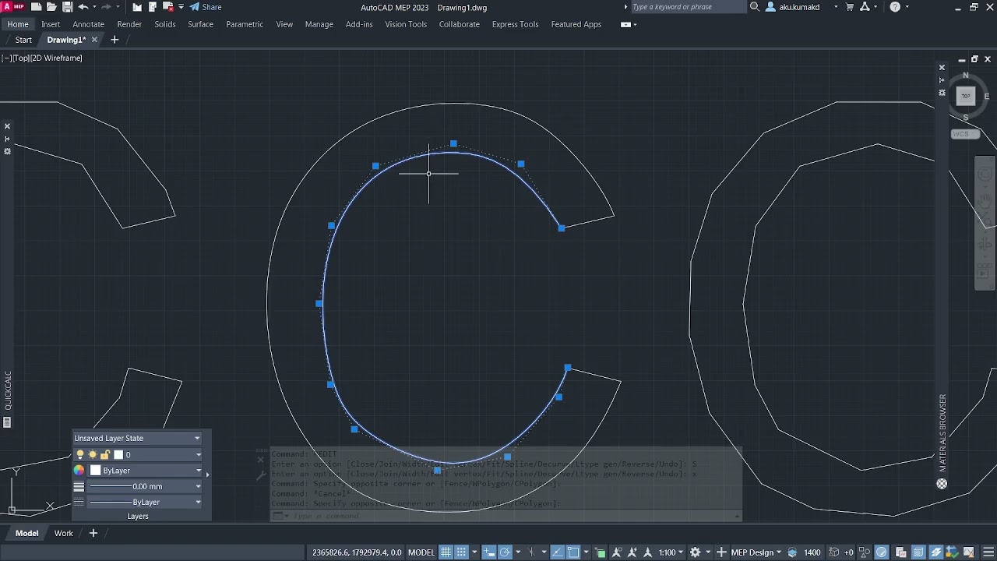Save the drawing with the Save icon
The width and height of the screenshot is (997, 561).
tap(68, 7)
